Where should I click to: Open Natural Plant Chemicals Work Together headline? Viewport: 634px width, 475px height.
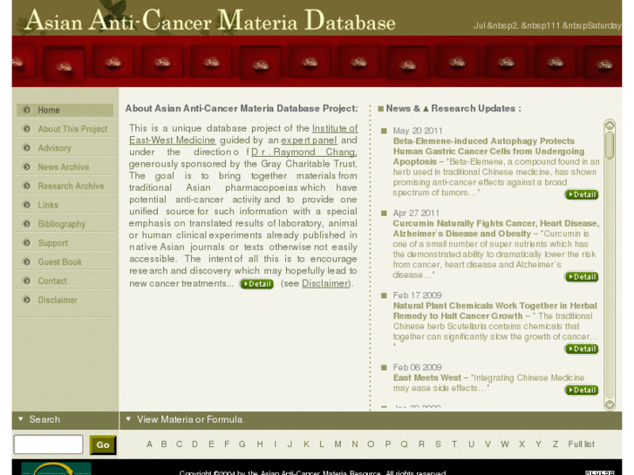click(x=495, y=311)
